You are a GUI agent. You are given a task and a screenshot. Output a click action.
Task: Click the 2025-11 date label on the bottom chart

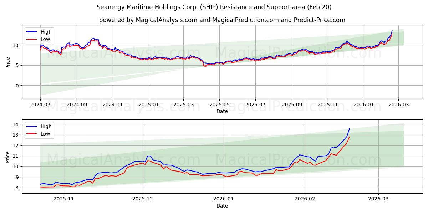64,200
